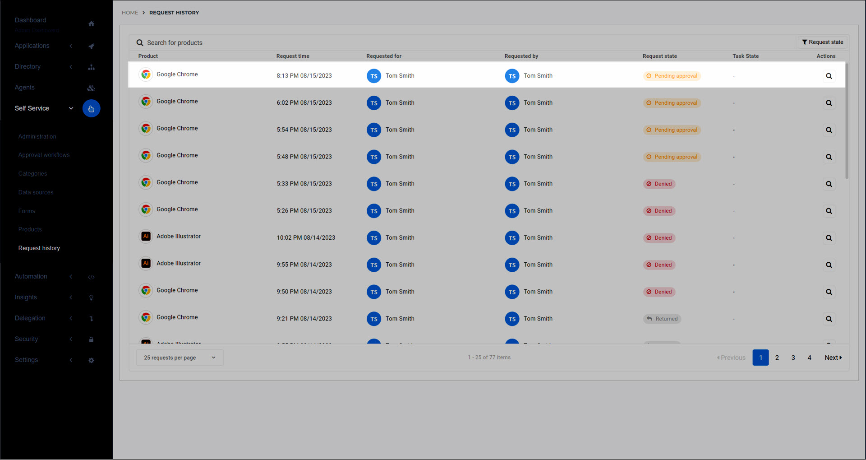Click Chrome icon in the 8:13 PM row
The height and width of the screenshot is (460, 866).
(x=146, y=74)
